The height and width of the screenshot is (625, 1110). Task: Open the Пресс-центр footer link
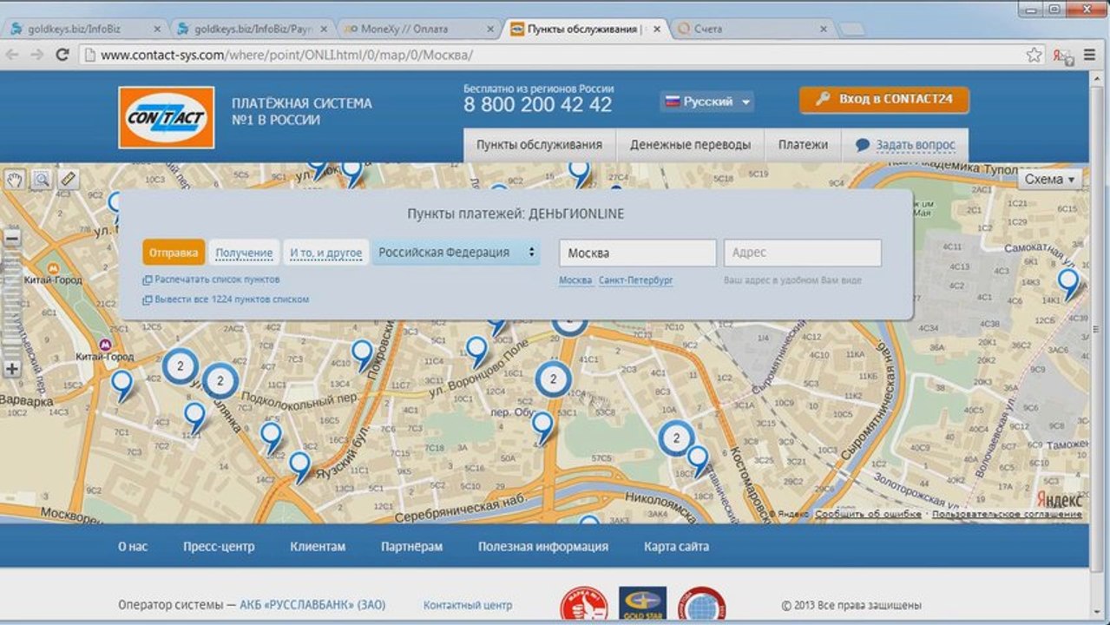219,547
